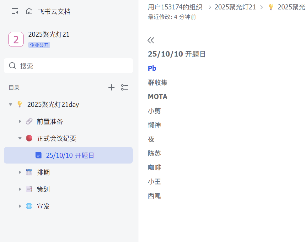
Task: Select 用户153174的组织 breadcrumb item
Action: tap(175, 7)
